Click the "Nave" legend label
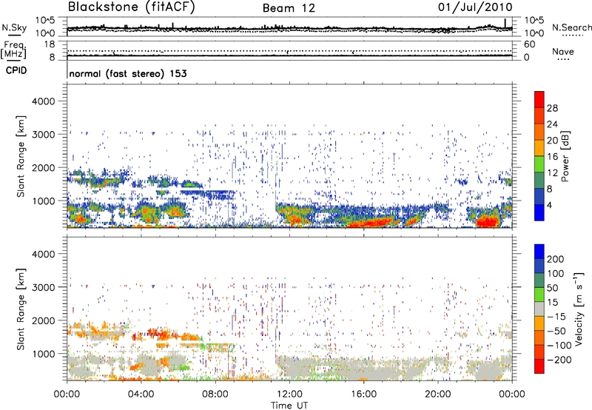This screenshot has width=592, height=410. click(x=563, y=51)
